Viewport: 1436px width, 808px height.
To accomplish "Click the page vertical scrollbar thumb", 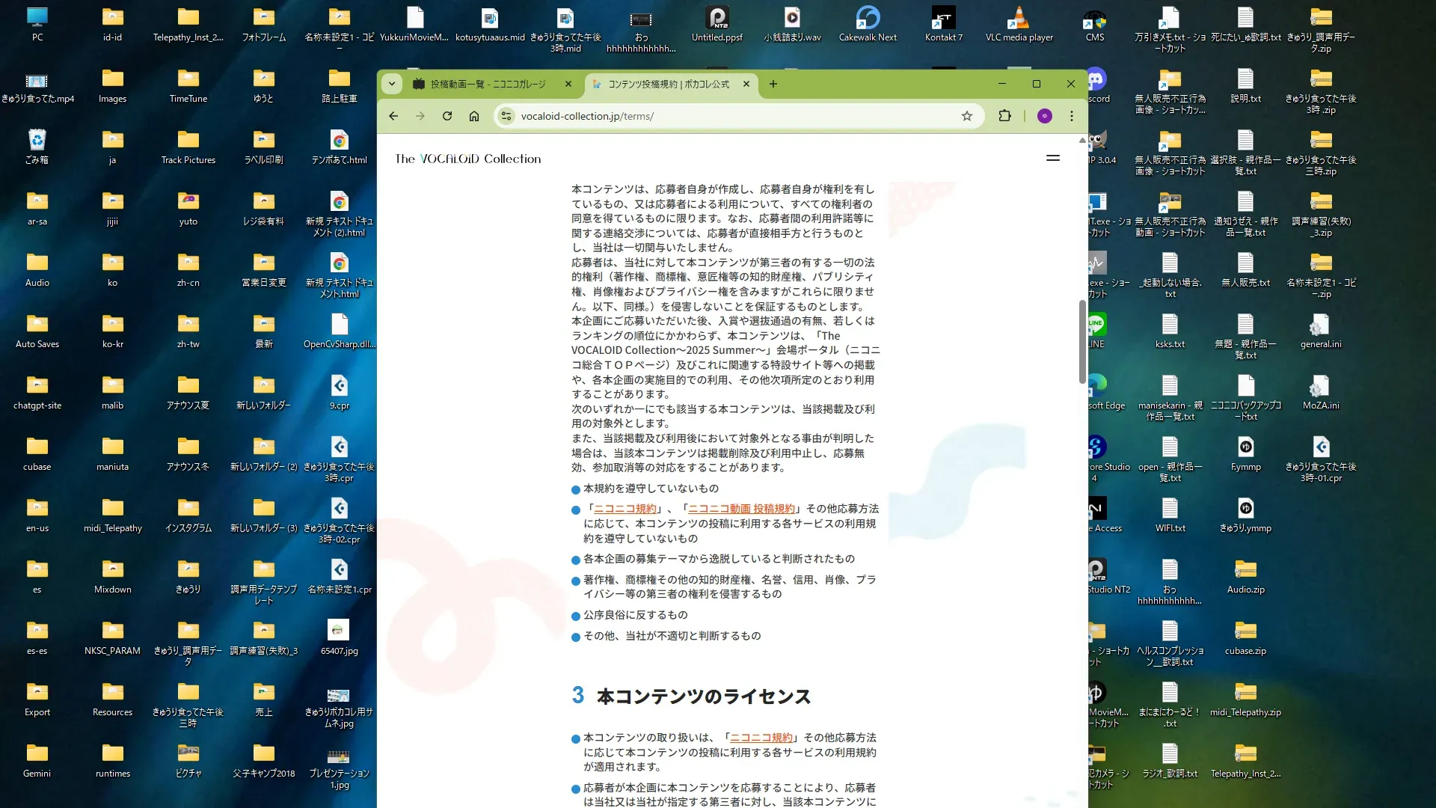I will 1082,341.
